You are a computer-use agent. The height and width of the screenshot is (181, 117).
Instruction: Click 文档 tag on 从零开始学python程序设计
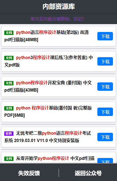(x=9, y=159)
